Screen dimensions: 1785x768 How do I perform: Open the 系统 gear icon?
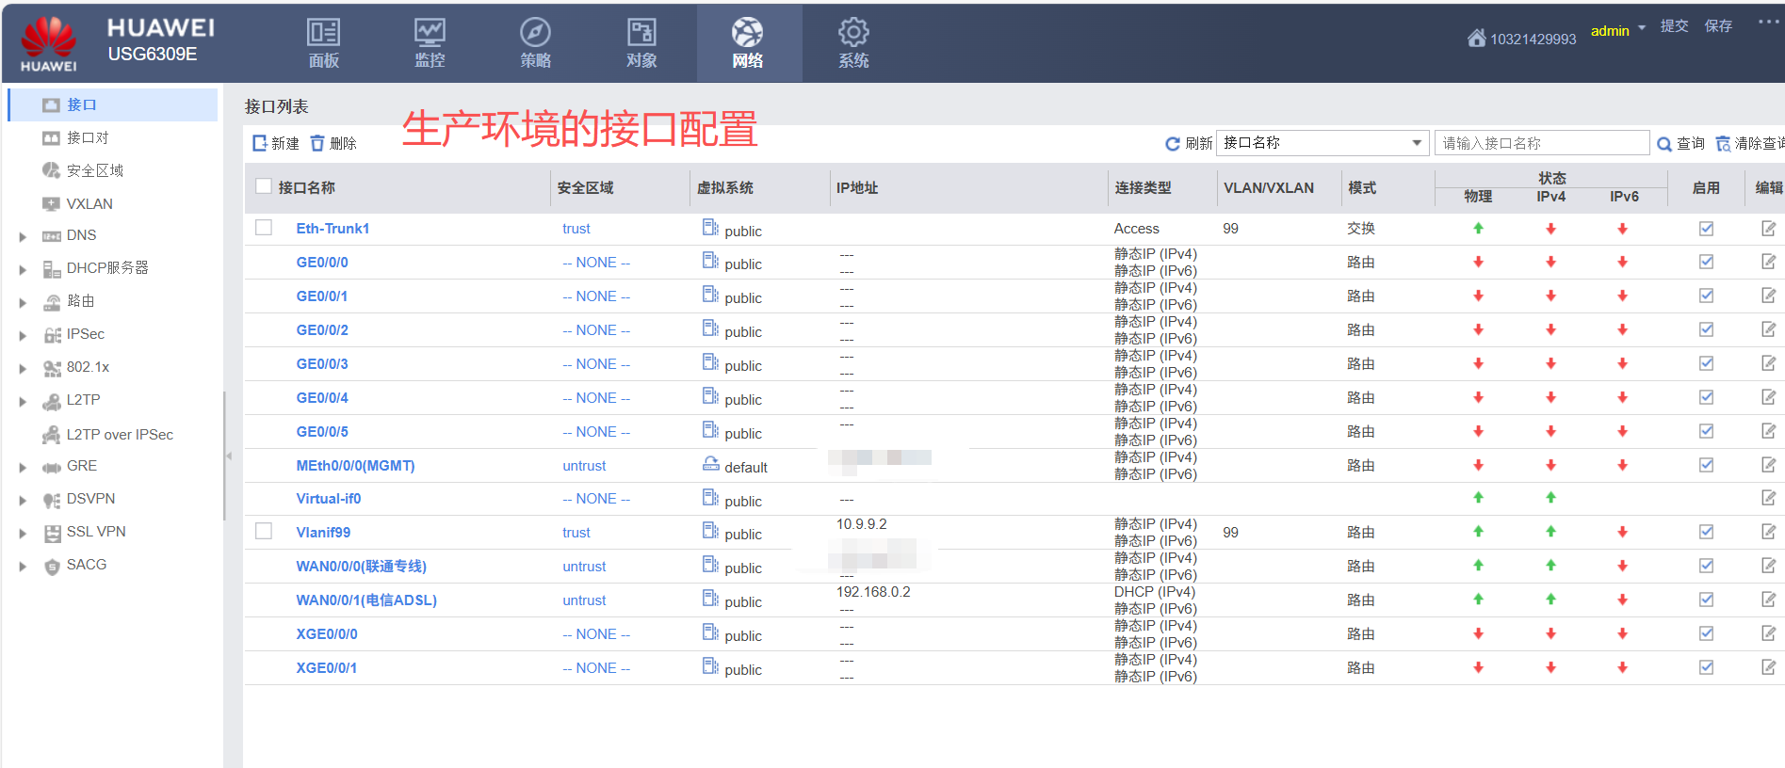(x=853, y=34)
